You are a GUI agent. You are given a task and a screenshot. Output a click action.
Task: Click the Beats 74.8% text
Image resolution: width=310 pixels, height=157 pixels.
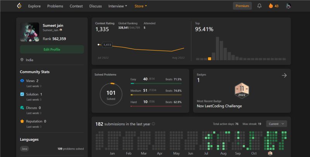pos(173,91)
